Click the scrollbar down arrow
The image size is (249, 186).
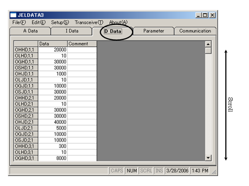click(x=208, y=158)
